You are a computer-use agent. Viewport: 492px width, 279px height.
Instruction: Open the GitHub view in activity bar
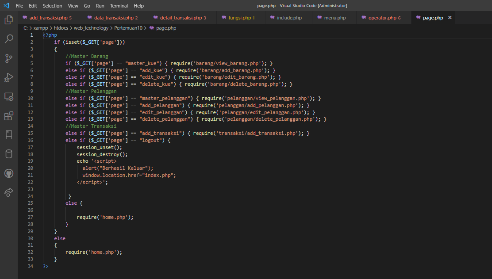click(9, 173)
